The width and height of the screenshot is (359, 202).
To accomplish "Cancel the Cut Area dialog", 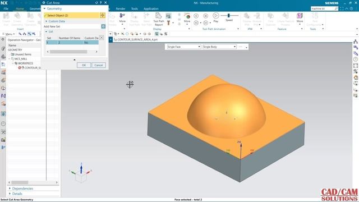I will [99, 65].
